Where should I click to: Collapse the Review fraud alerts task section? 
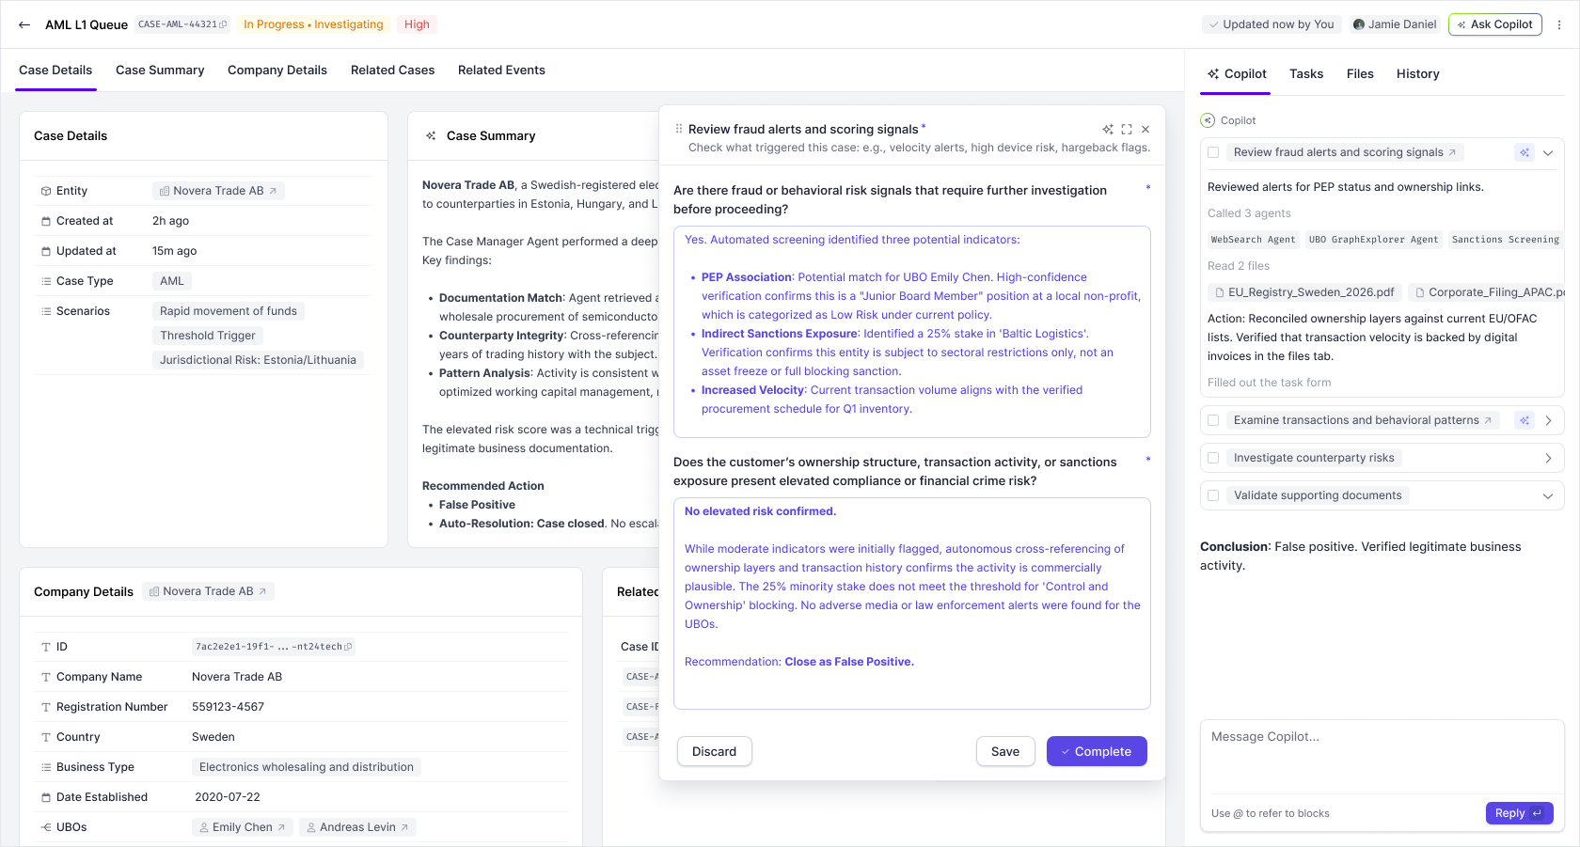point(1548,152)
